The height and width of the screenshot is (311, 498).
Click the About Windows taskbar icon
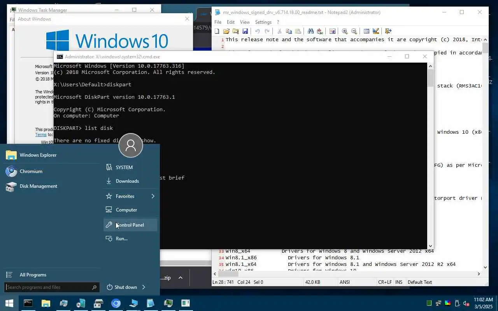pyautogui.click(x=186, y=303)
